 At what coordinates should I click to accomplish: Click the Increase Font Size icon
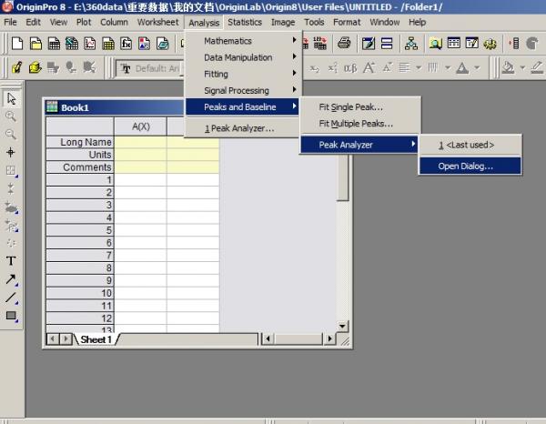(369, 67)
